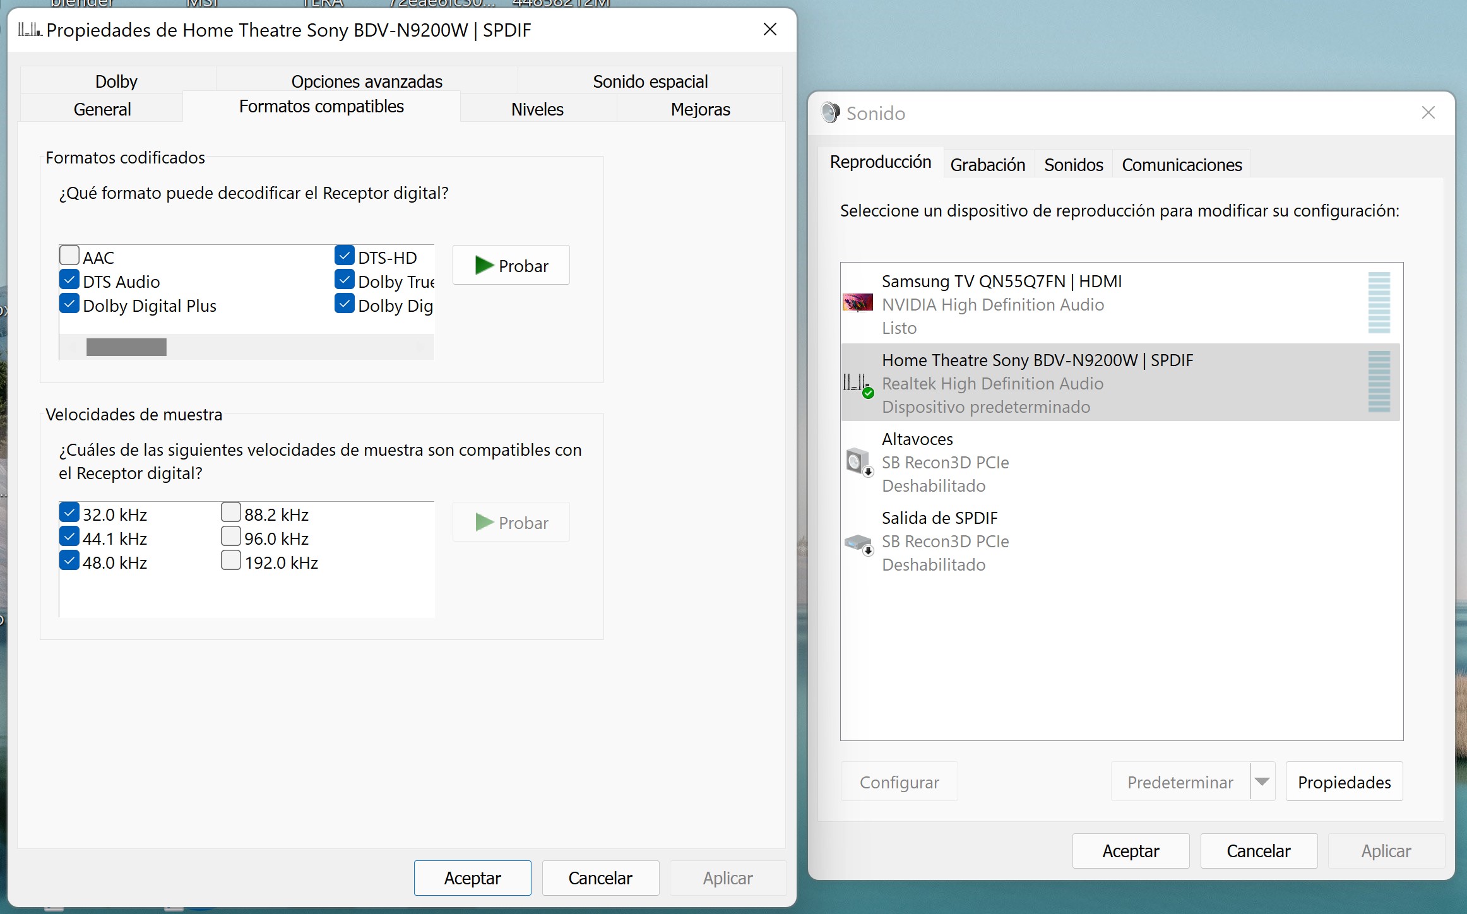The image size is (1467, 914).
Task: Switch to the General tab
Action: 102,109
